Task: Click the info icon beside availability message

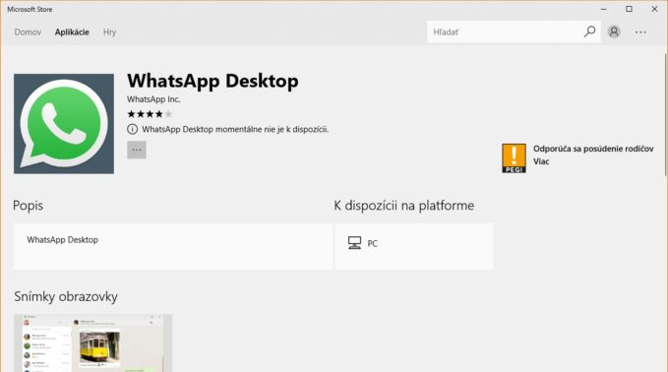Action: pos(133,129)
